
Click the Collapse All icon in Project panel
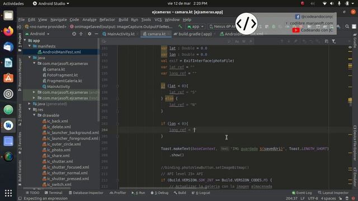coord(81,33)
